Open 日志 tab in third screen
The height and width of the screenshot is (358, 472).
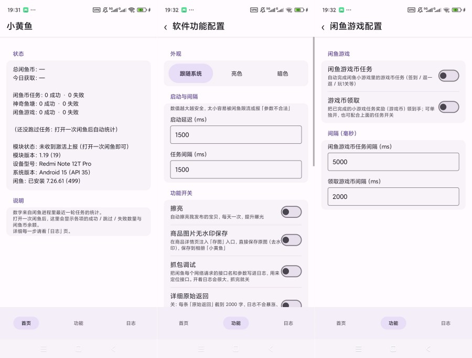[446, 323]
